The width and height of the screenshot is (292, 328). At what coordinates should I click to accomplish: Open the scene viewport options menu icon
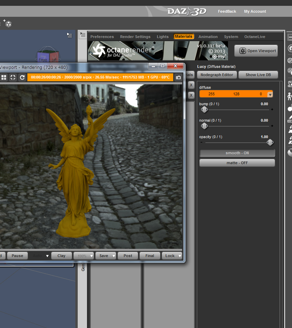[x=69, y=35]
